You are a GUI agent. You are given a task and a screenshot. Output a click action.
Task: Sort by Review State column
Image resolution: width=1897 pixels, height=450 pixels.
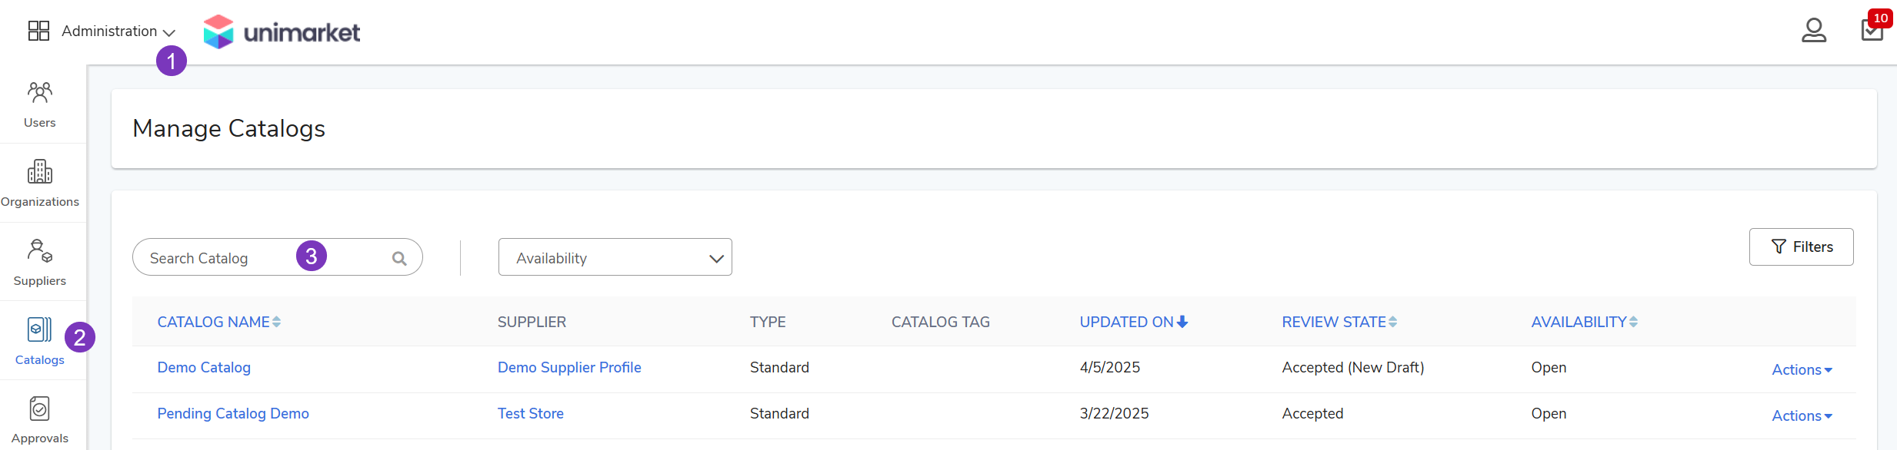point(1339,322)
